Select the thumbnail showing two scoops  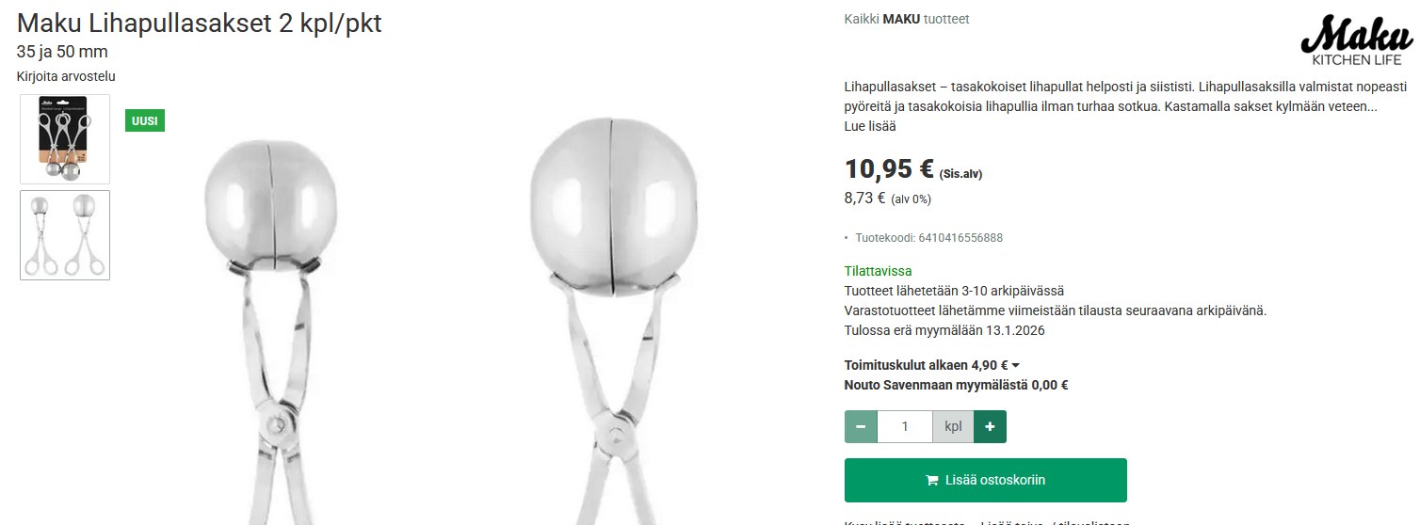(x=65, y=235)
